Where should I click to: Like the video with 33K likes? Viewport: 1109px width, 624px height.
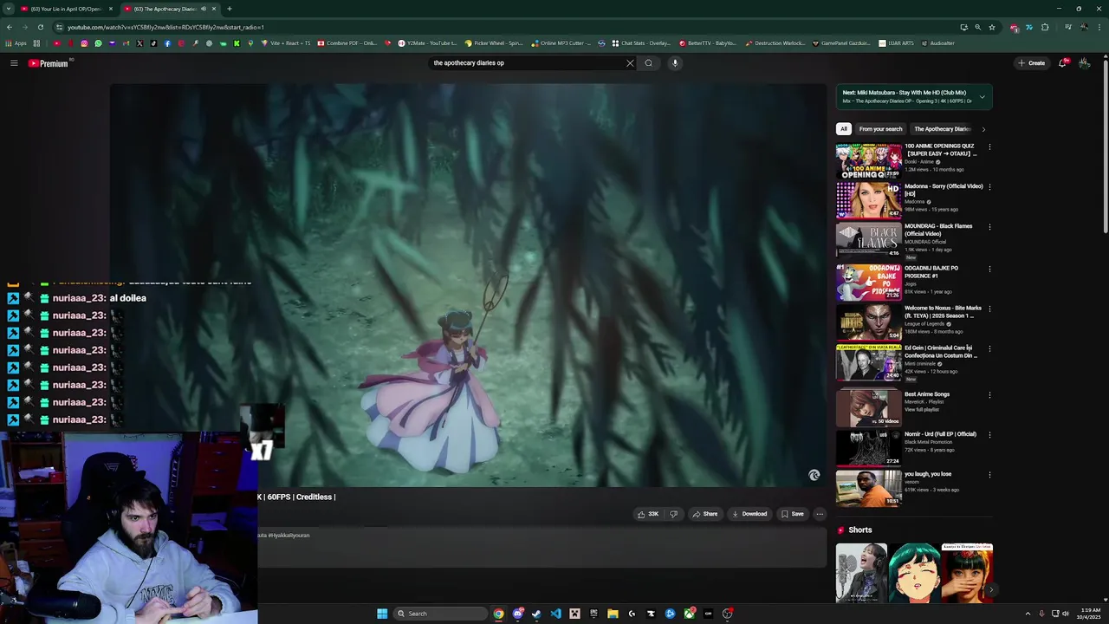click(x=648, y=514)
